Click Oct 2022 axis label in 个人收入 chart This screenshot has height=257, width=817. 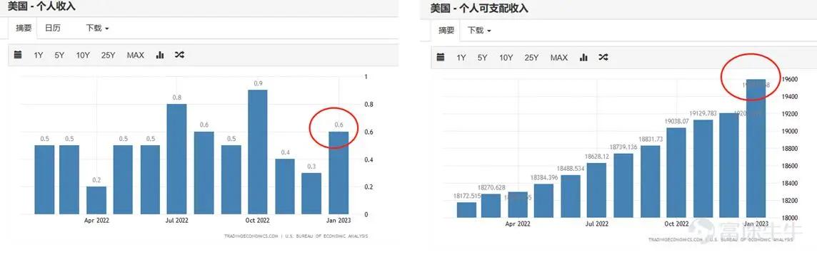[257, 220]
